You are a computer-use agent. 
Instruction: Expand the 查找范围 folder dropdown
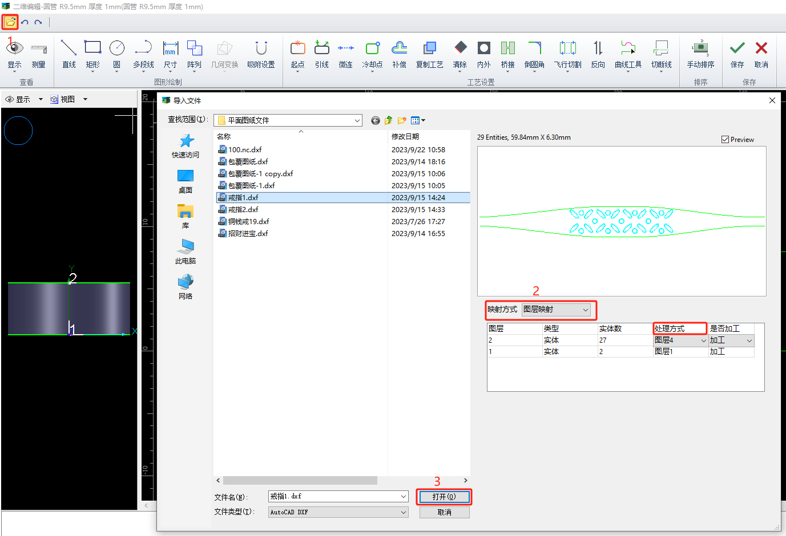(357, 120)
